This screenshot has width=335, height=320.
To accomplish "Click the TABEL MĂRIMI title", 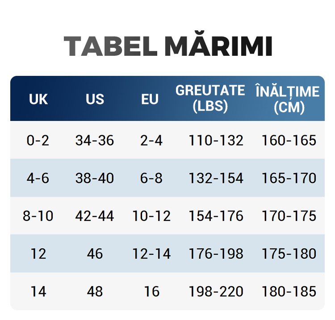I will click(168, 46).
